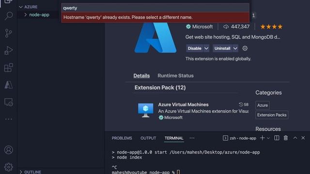Click the Resources heading
This screenshot has height=174, width=310.
coord(268,129)
